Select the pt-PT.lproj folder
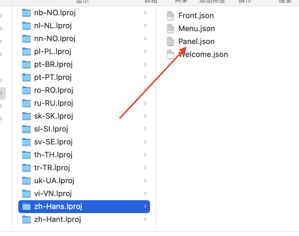This screenshot has width=299, height=236. point(84,77)
